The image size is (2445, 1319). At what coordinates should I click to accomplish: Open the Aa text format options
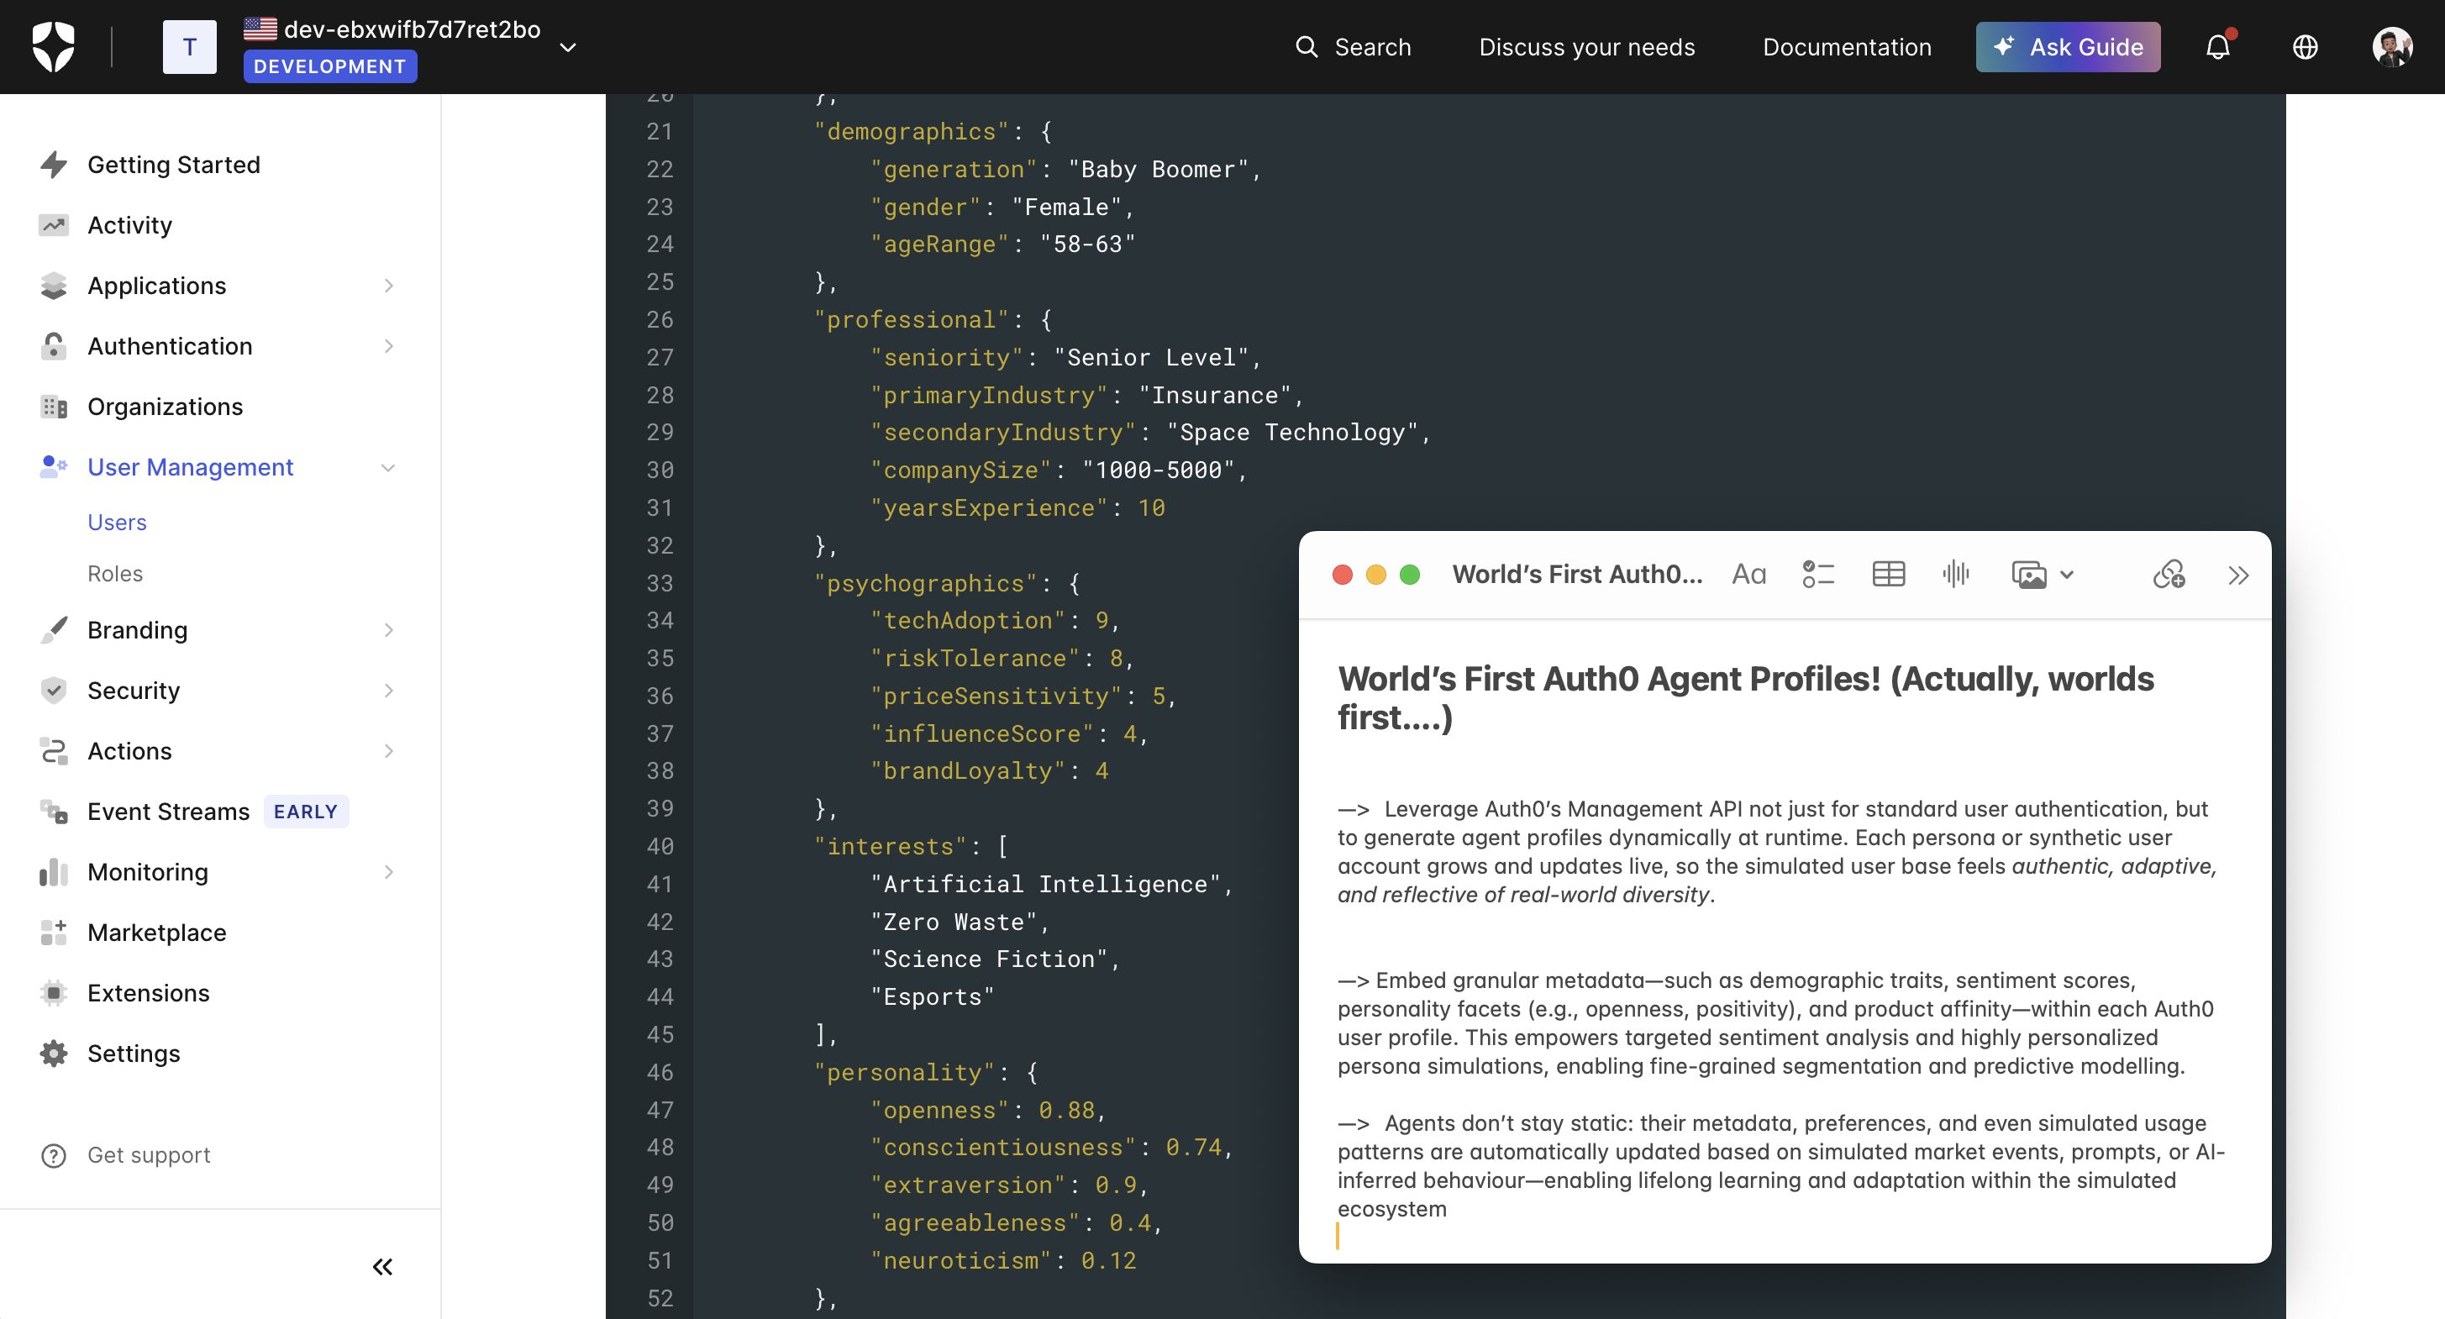click(1748, 574)
